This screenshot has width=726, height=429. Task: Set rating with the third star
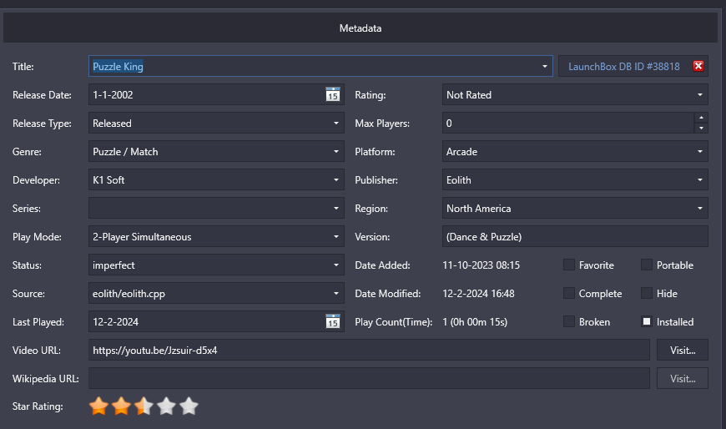144,406
